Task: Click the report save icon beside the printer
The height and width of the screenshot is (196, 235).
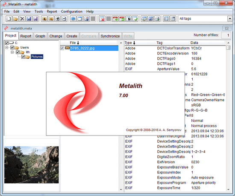Action: (x=151, y=19)
